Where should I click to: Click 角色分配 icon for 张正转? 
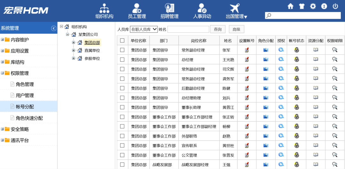pos(266,117)
